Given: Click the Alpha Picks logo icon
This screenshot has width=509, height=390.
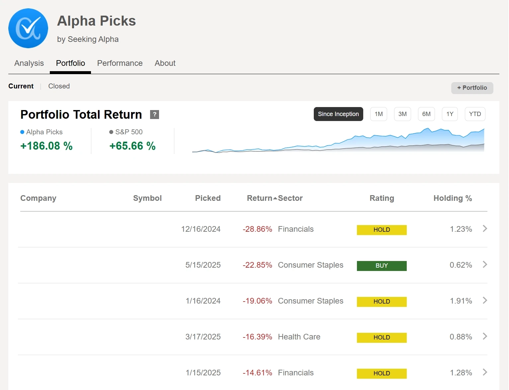Looking at the screenshot, I should click(x=28, y=28).
